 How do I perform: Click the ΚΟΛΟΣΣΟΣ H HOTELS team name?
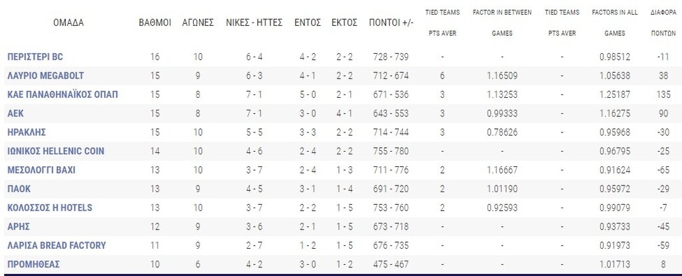(49, 207)
